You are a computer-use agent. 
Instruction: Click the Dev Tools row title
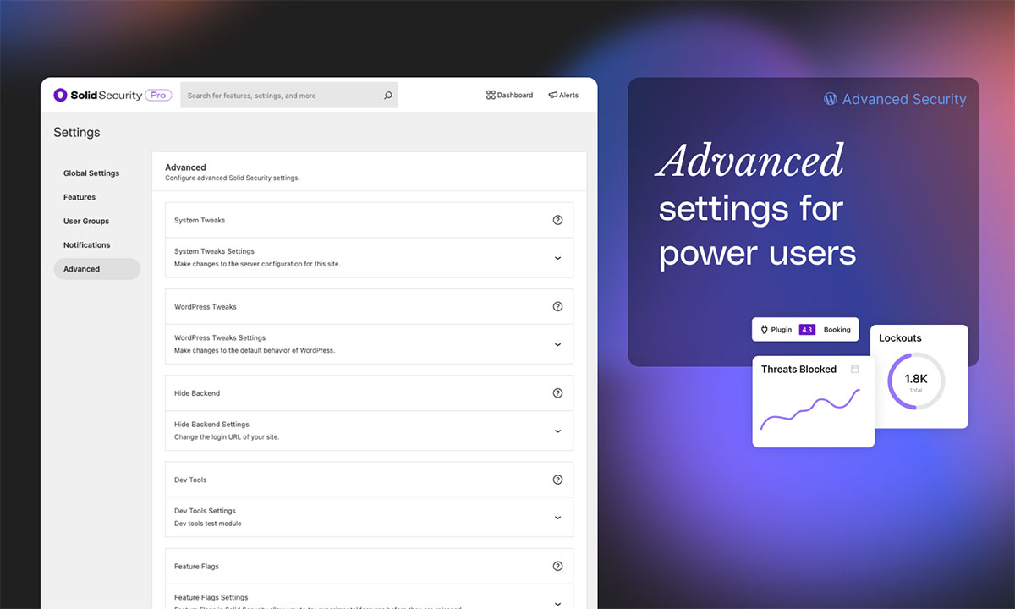point(190,480)
